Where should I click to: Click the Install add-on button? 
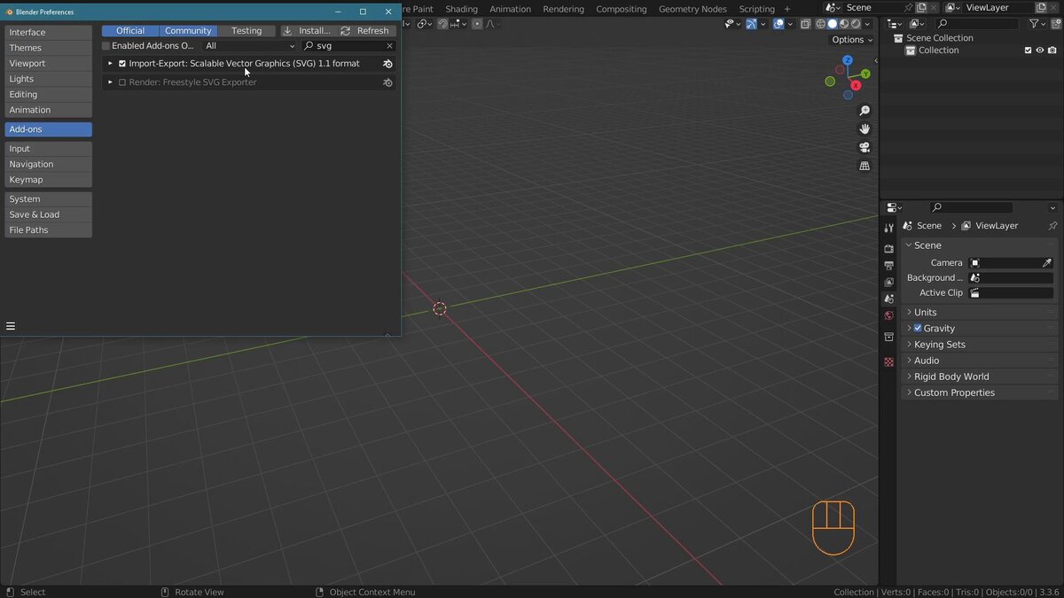307,31
